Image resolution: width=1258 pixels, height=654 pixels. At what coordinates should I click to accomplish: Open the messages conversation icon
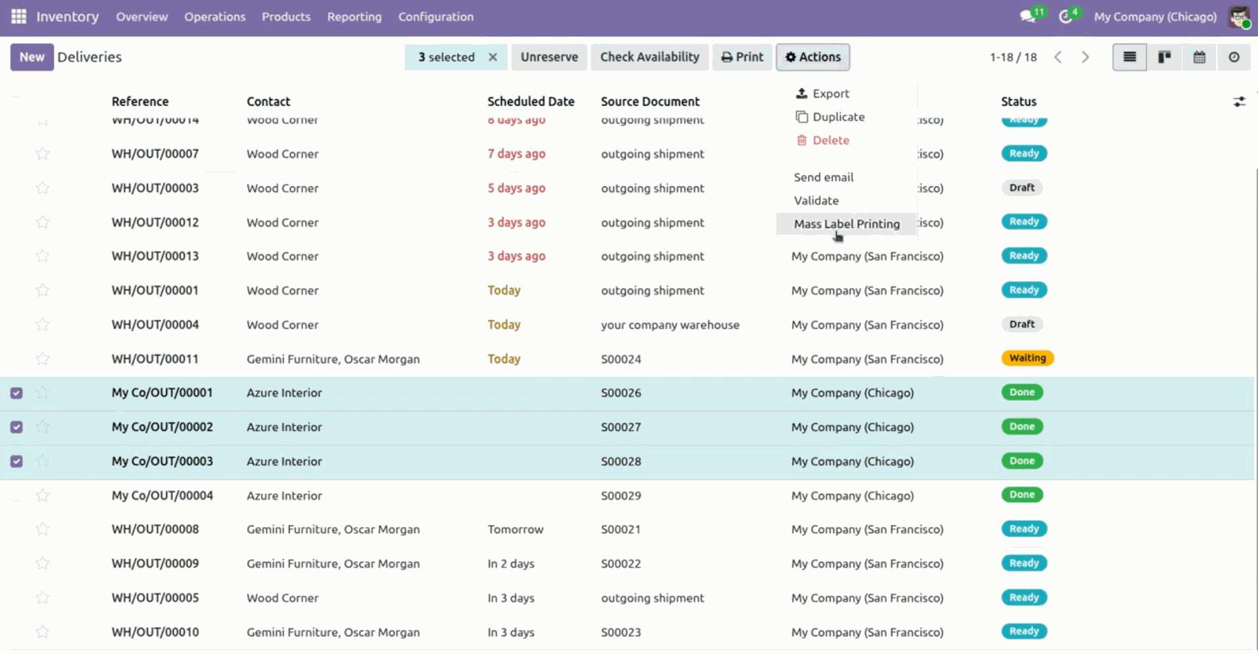[1027, 16]
